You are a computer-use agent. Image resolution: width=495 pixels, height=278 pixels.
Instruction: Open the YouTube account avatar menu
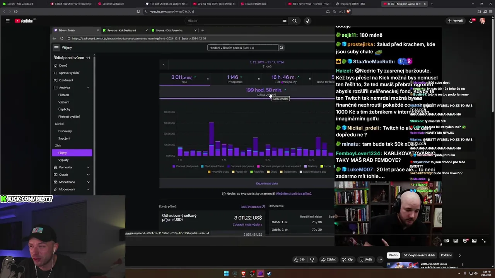point(483,21)
